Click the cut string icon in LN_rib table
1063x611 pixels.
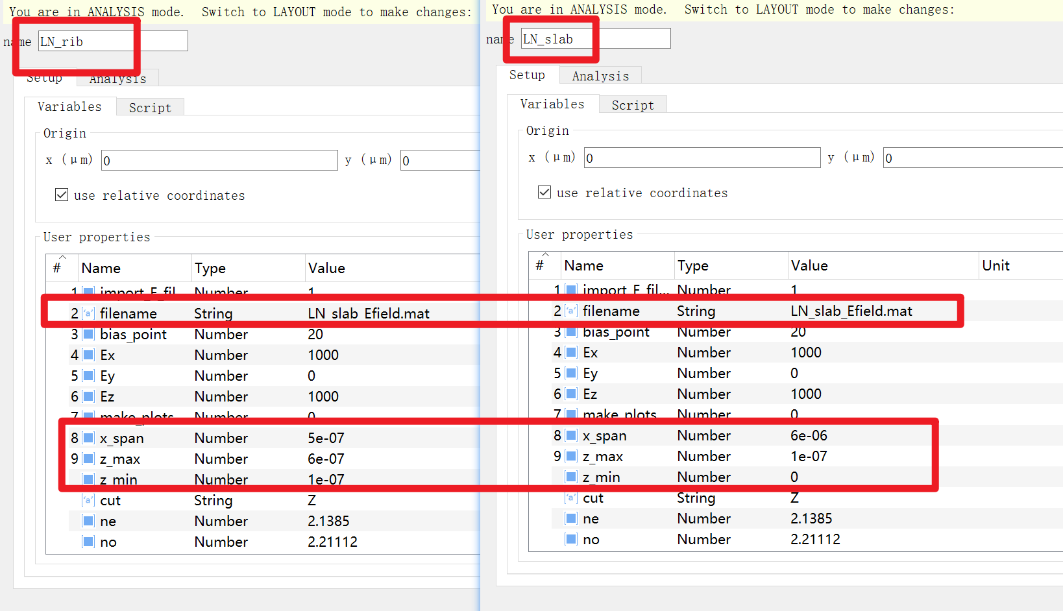88,500
